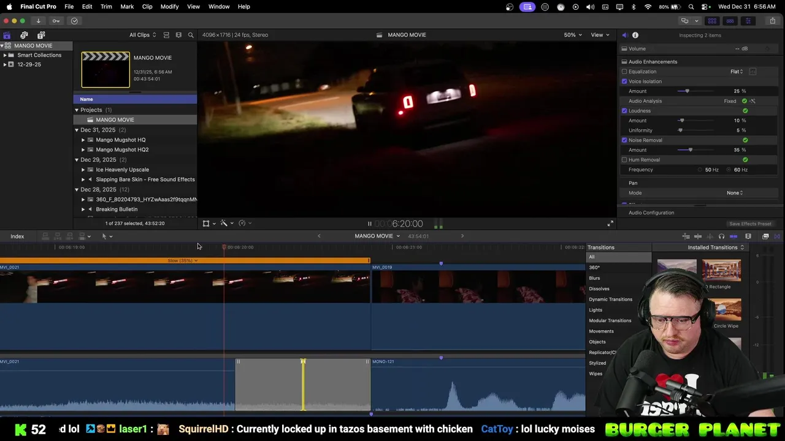Viewport: 785px width, 441px height.
Task: Open the Installed Transitions dropdown
Action: point(716,247)
